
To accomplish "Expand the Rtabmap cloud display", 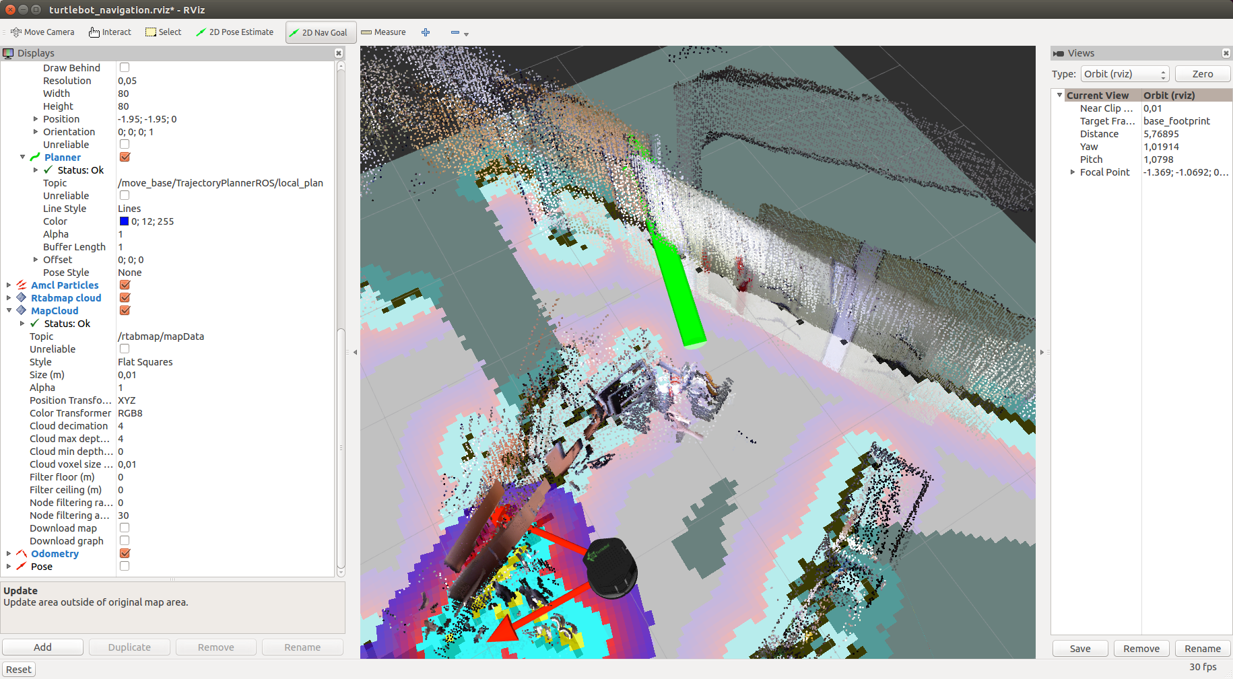I will tap(9, 298).
